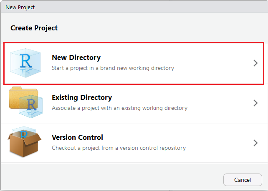This screenshot has height=191, width=268.
Task: Click the R cube New Directory icon
Action: coord(25,63)
